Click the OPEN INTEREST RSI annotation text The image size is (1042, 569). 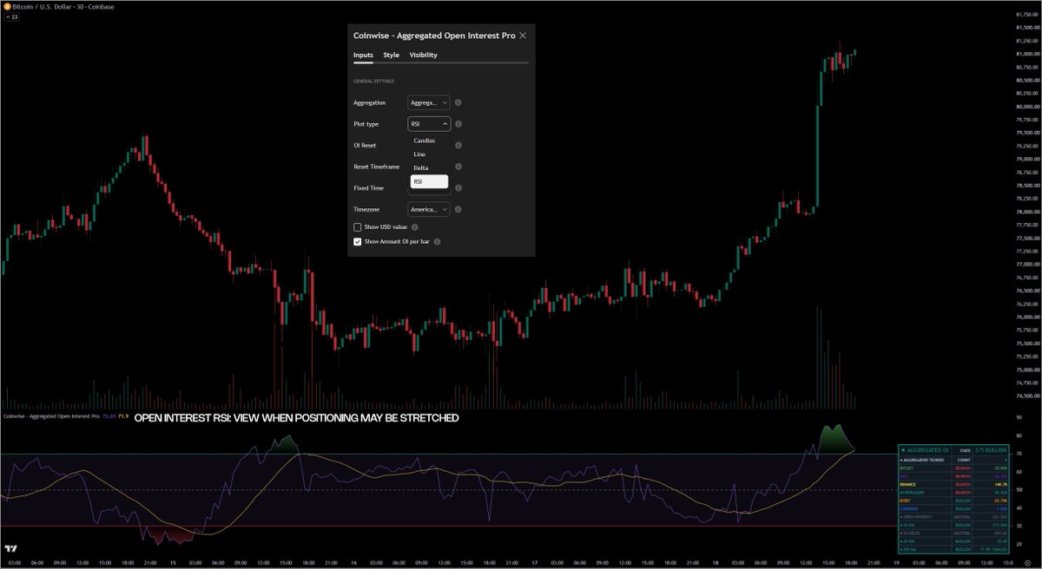coord(296,418)
